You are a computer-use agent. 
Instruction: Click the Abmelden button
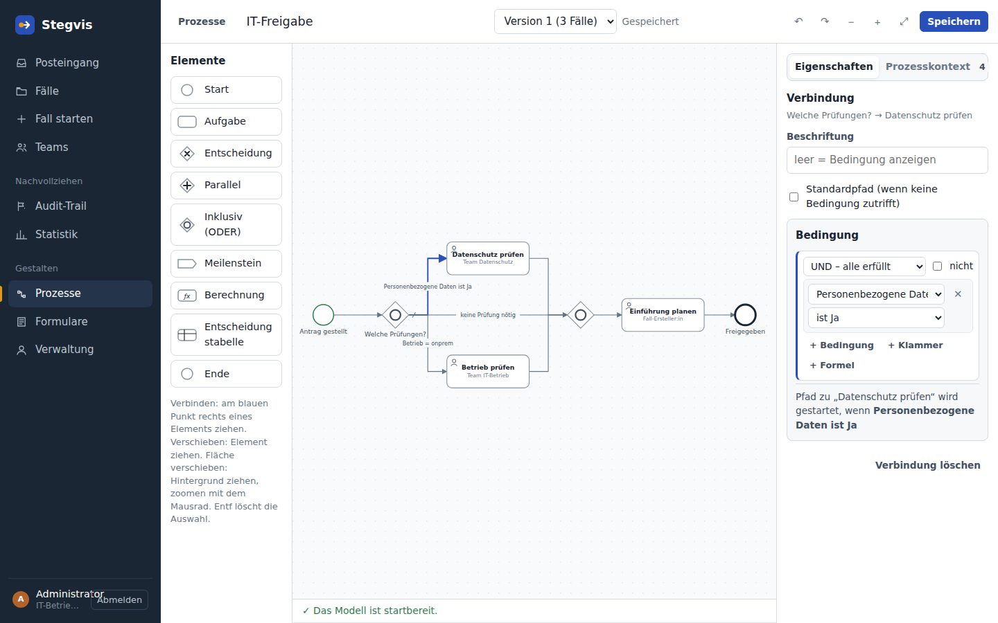pos(119,600)
